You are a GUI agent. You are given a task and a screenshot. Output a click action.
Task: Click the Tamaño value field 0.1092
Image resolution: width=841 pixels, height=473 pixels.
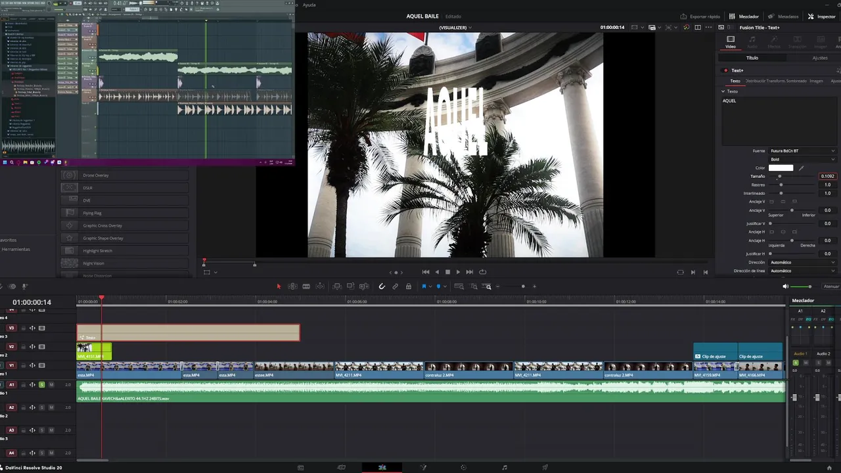click(x=827, y=176)
